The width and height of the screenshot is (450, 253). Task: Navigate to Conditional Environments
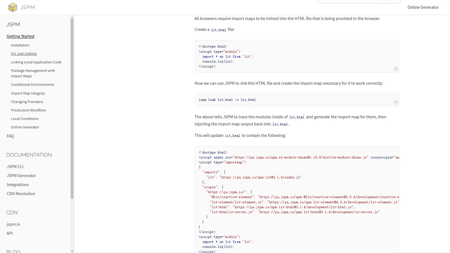click(x=32, y=84)
